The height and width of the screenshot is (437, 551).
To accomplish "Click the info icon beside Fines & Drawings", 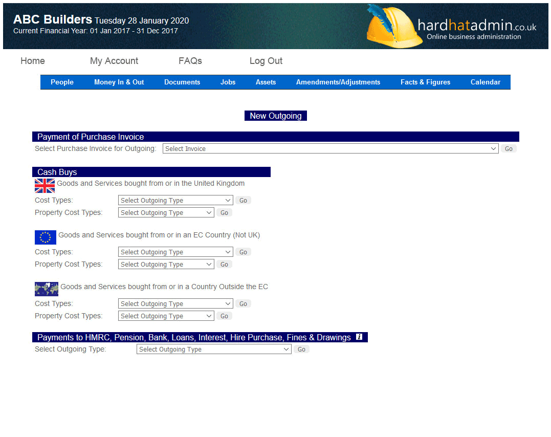I will (x=359, y=337).
